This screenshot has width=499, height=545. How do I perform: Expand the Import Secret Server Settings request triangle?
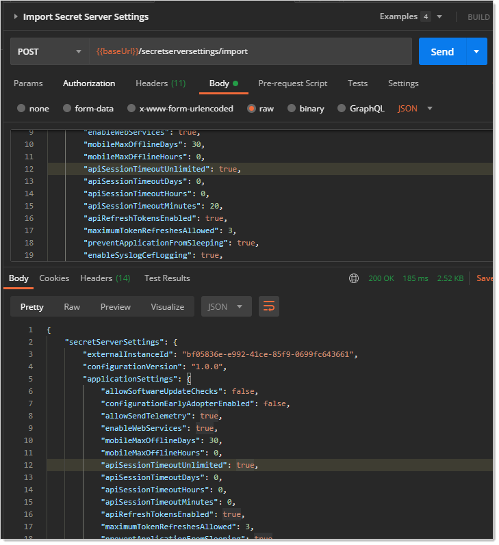tap(16, 16)
